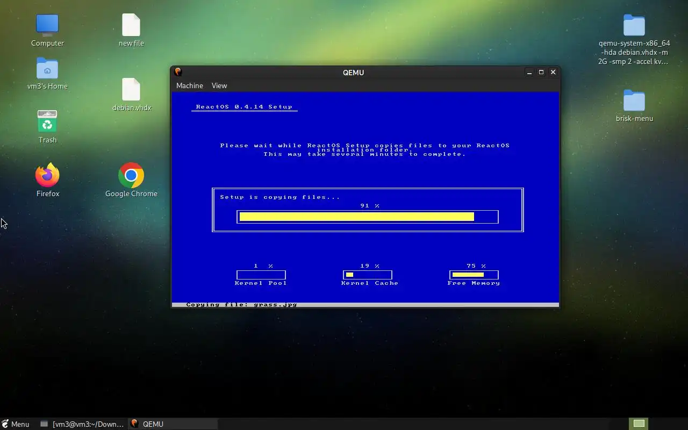Close the QEMU window
This screenshot has height=430, width=688.
(x=553, y=72)
